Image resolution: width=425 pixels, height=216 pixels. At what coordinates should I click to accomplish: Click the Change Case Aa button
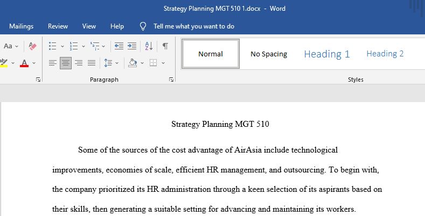(x=8, y=46)
